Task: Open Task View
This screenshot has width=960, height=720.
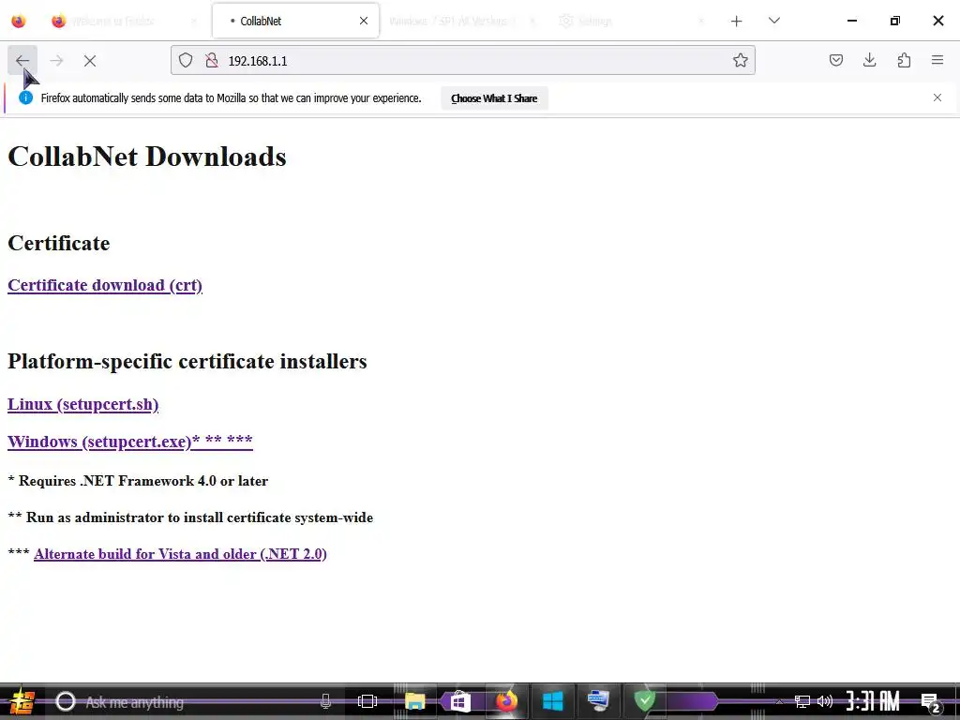Action: coord(367,701)
